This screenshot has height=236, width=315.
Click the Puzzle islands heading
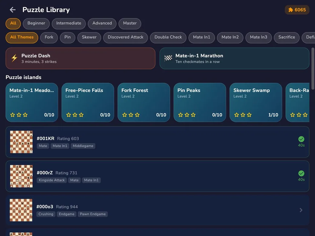tap(24, 77)
